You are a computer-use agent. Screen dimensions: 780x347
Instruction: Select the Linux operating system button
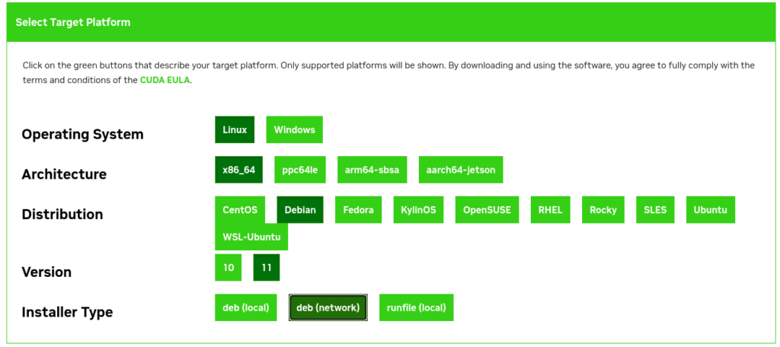tap(235, 130)
